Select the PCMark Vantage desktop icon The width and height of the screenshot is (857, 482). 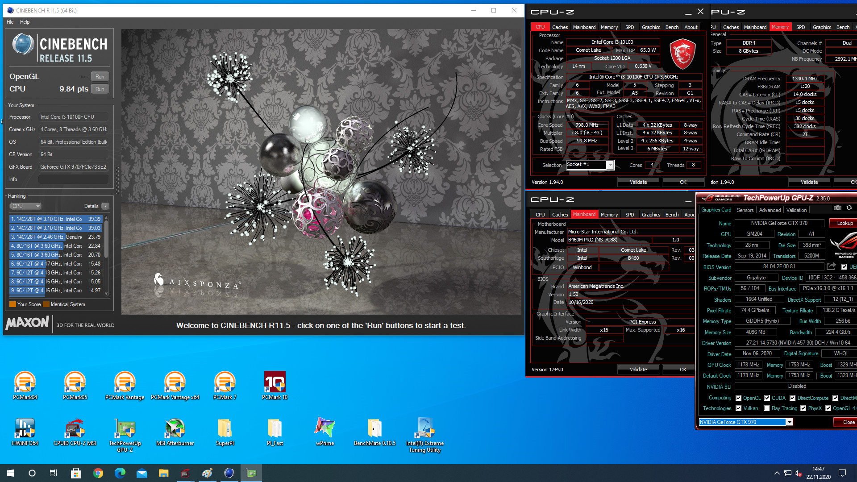pyautogui.click(x=125, y=386)
